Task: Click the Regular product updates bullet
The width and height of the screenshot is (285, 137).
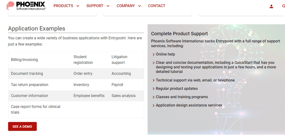Action: tap(177, 89)
